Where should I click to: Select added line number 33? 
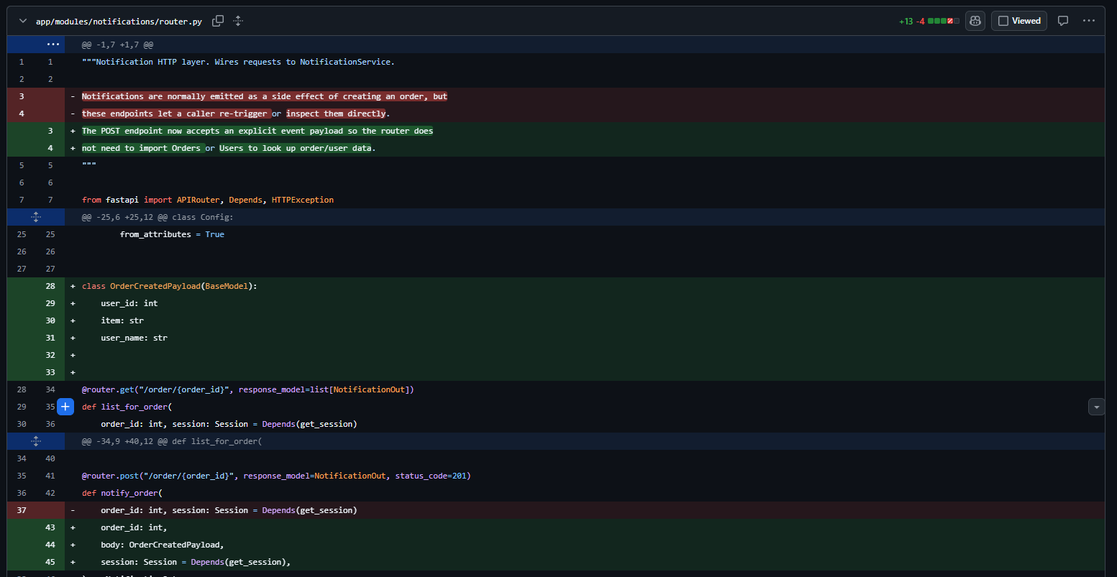point(50,372)
